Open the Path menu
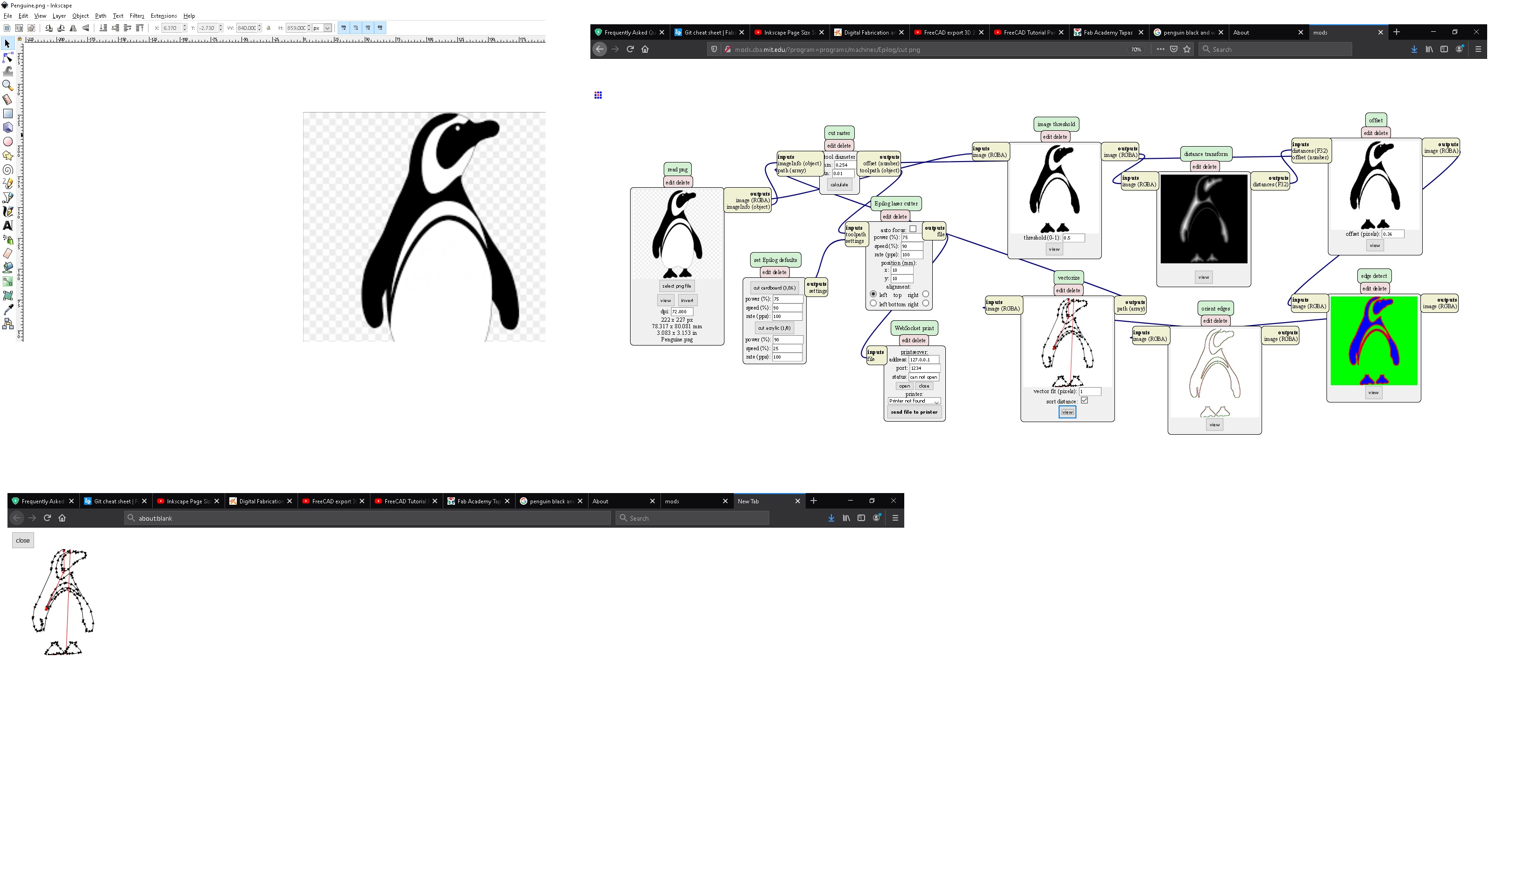The image size is (1518, 875). pos(100,16)
